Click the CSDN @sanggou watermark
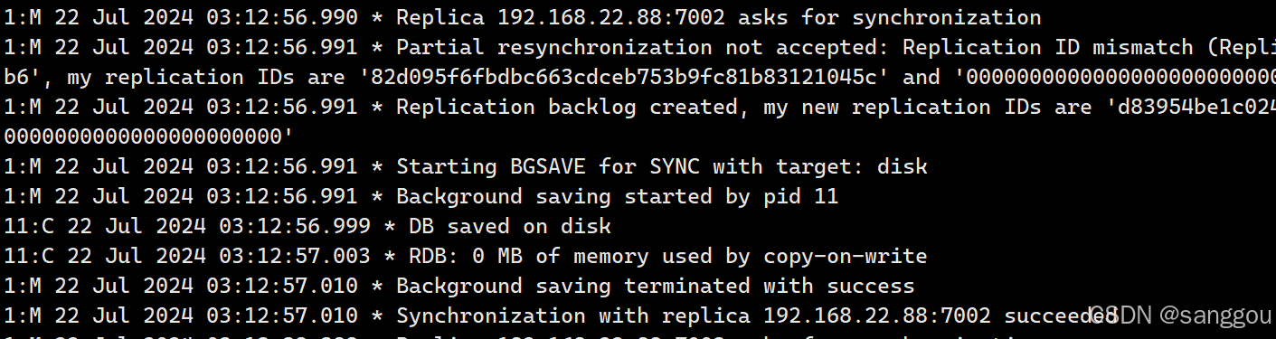 (x=1177, y=315)
